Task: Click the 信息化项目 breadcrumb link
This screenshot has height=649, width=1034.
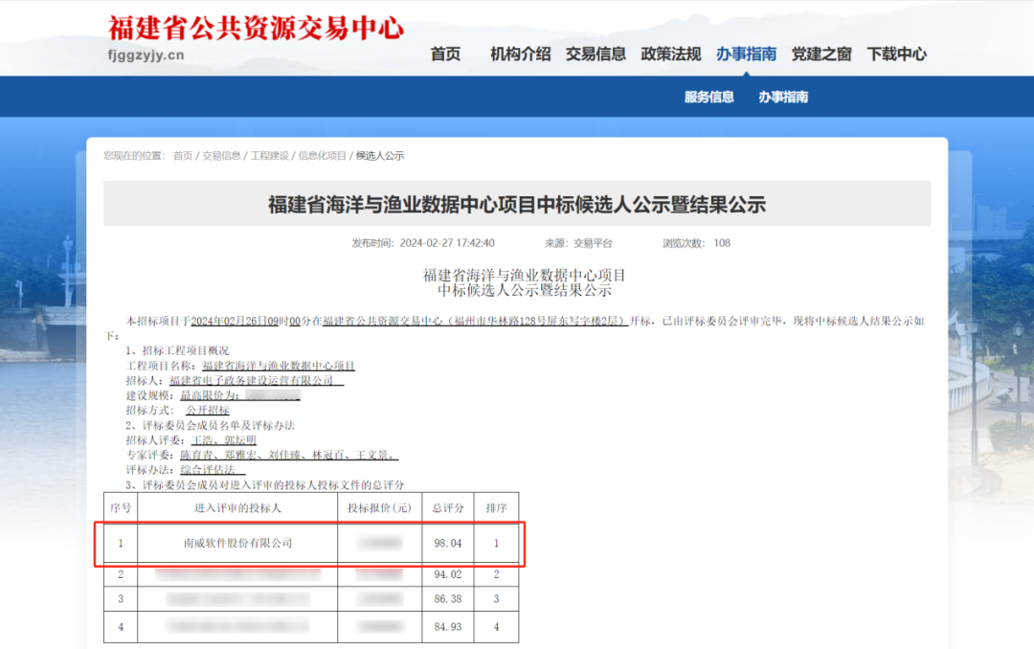Action: tap(322, 156)
